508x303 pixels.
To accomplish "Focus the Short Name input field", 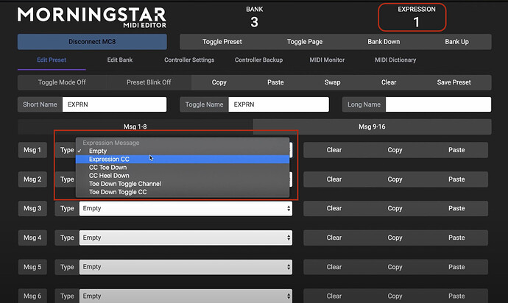I will coord(114,104).
